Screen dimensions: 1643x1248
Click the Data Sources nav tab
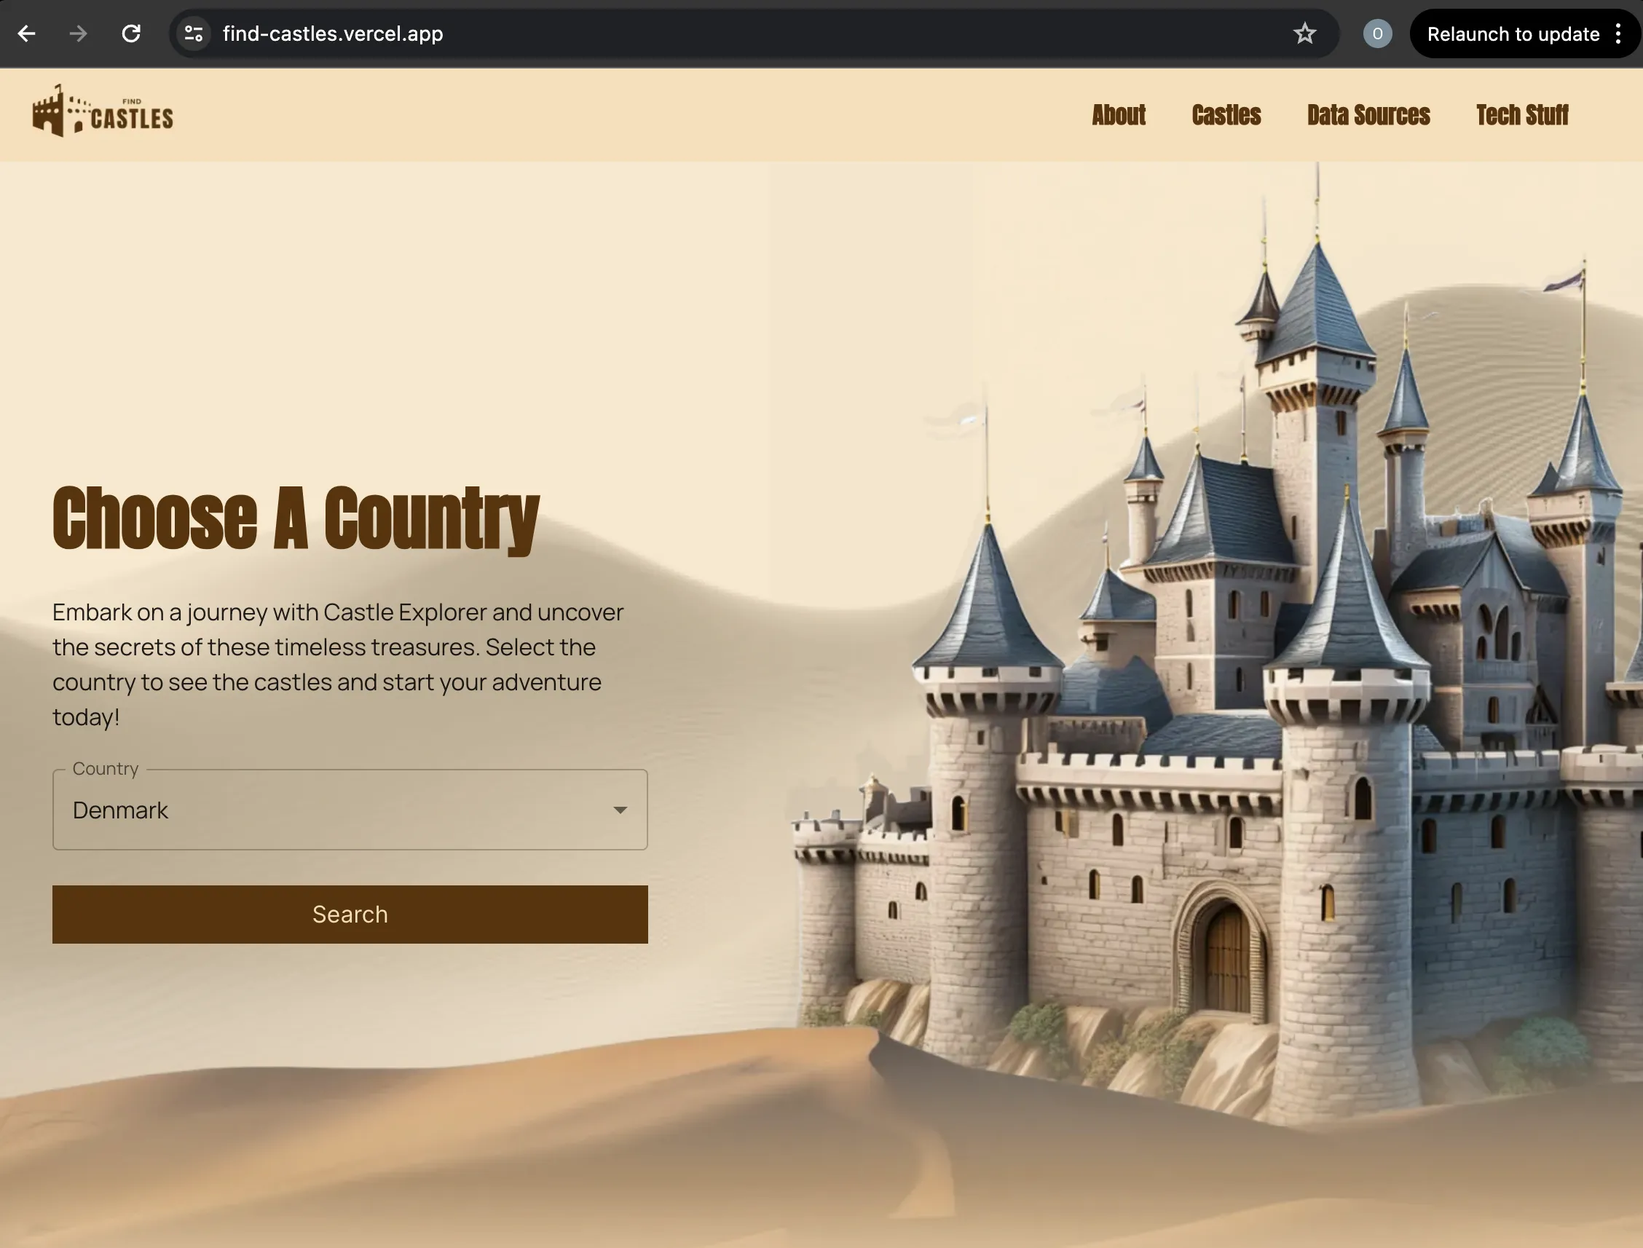tap(1369, 115)
